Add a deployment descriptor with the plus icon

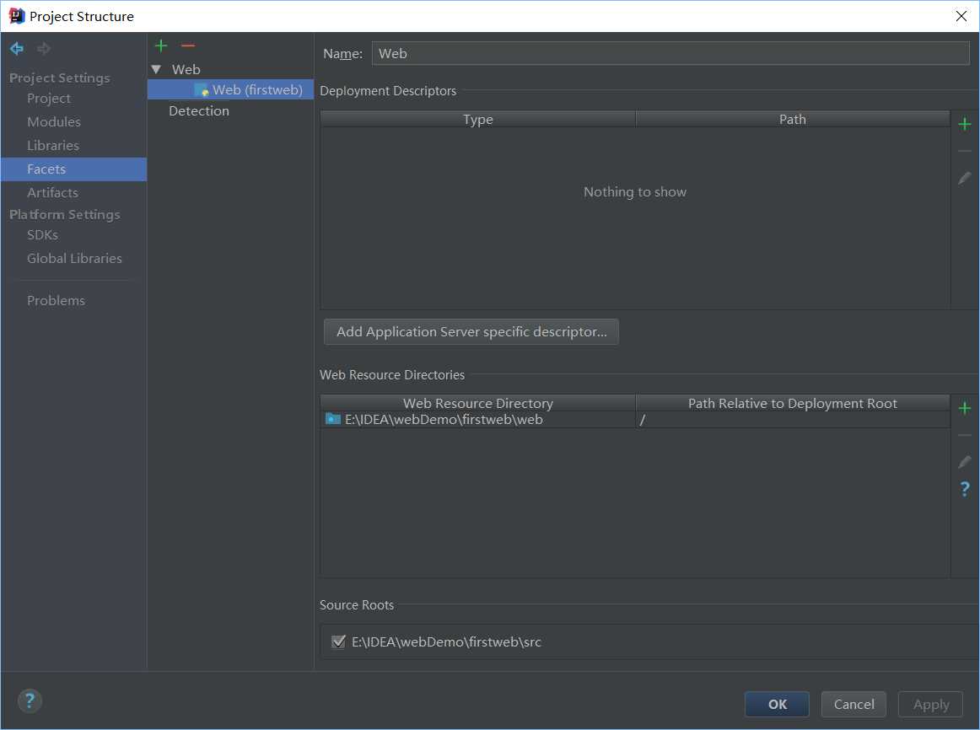[x=964, y=124]
